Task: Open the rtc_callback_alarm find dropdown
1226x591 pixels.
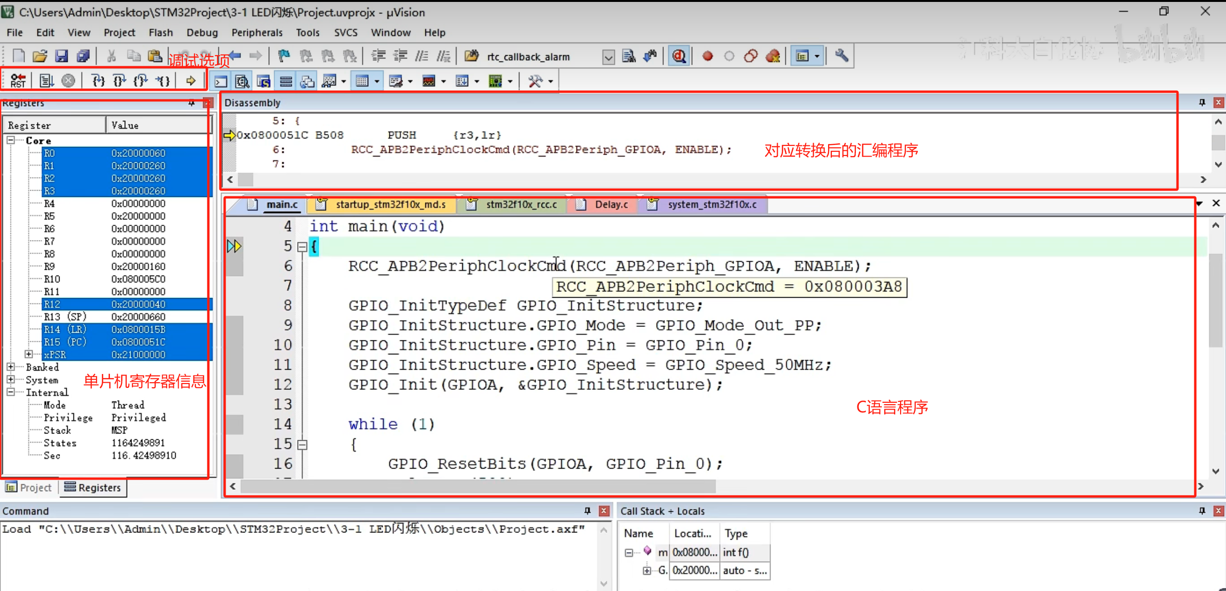Action: [x=608, y=57]
